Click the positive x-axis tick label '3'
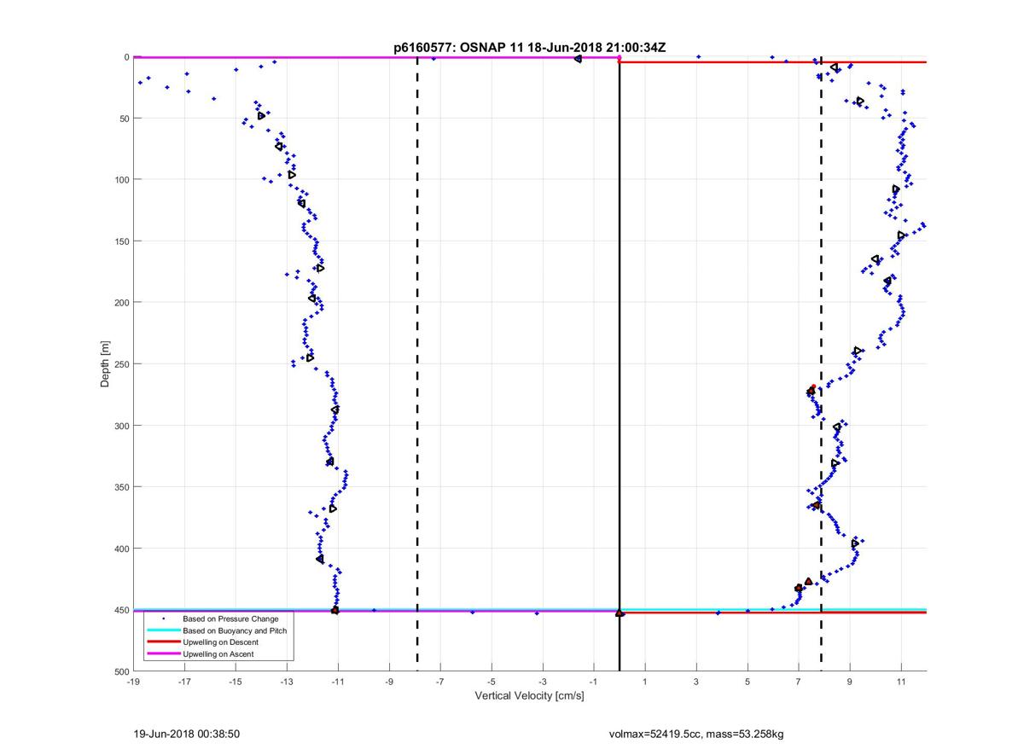 (x=696, y=682)
